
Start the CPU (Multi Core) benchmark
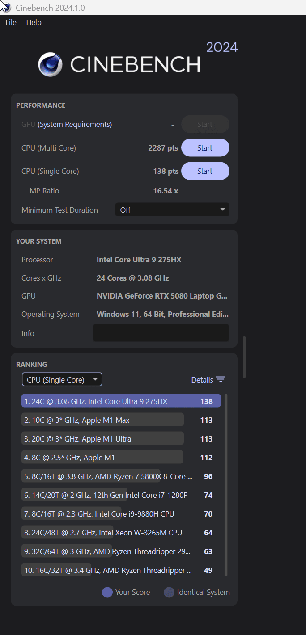[x=205, y=148]
